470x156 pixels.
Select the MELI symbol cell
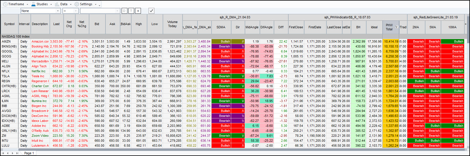tap(9, 61)
